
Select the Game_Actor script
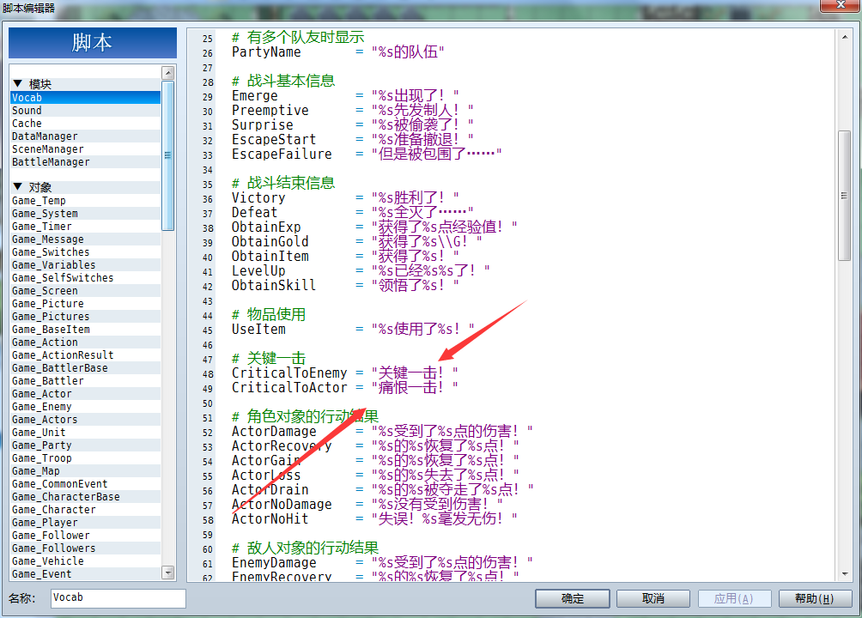pos(86,394)
